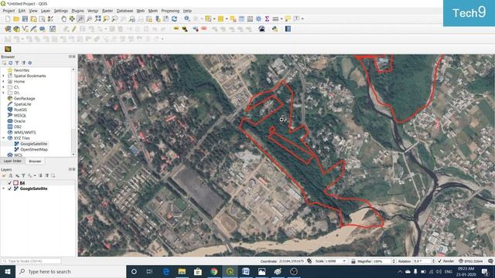Open the Raster menu

click(x=108, y=11)
